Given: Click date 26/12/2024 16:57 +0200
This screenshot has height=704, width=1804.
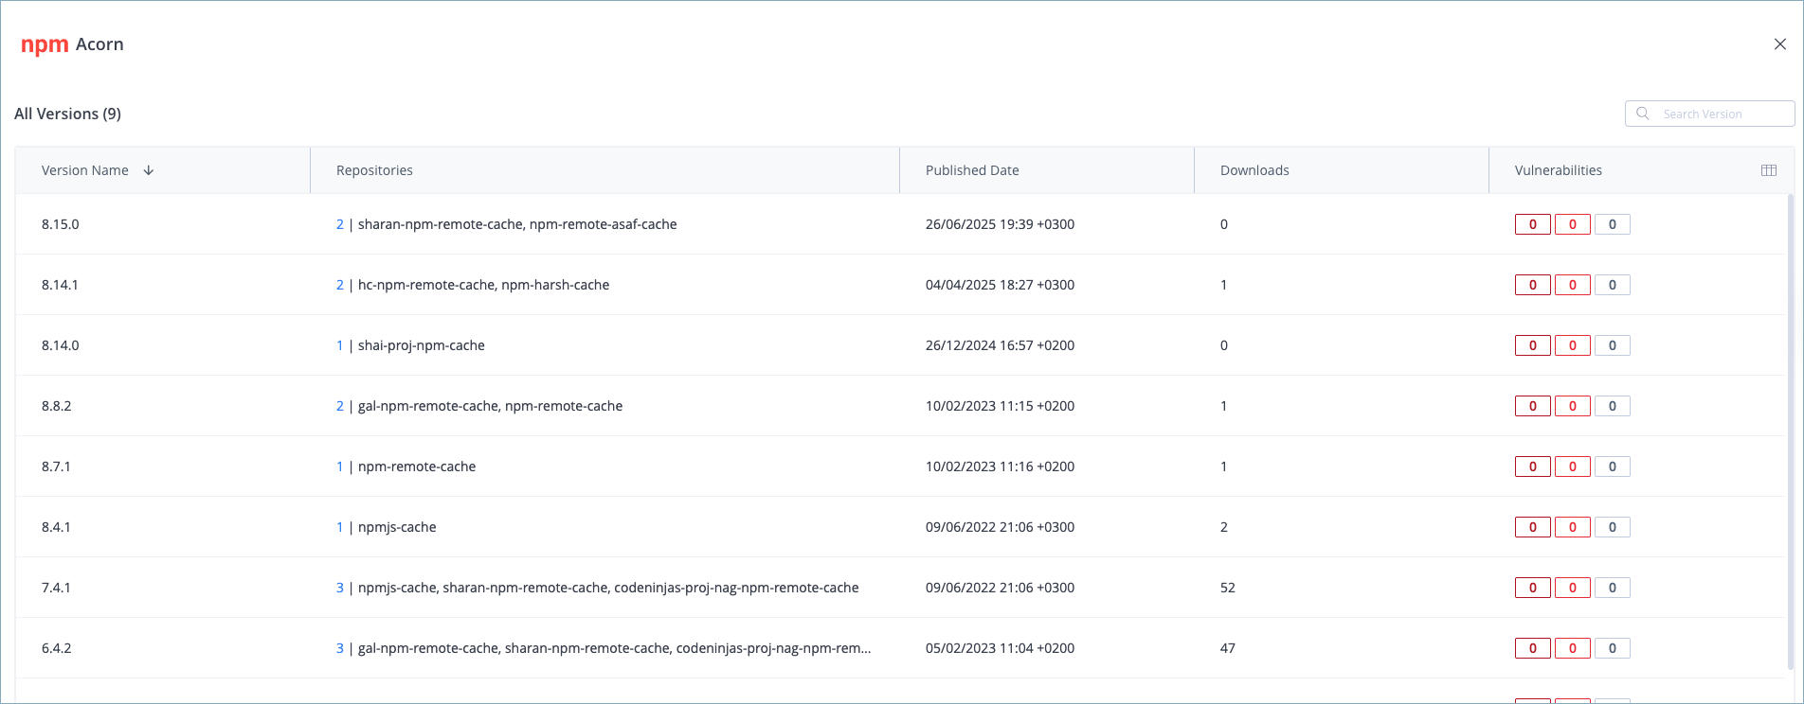Looking at the screenshot, I should pos(1000,345).
